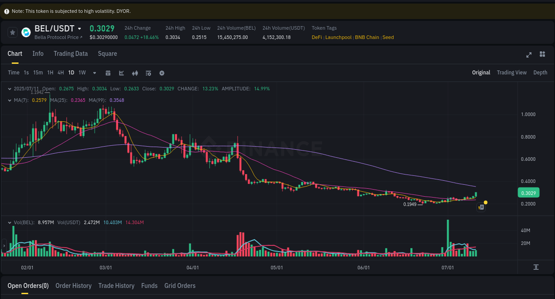Expand the chart to fullscreen
The image size is (555, 299).
(529, 55)
